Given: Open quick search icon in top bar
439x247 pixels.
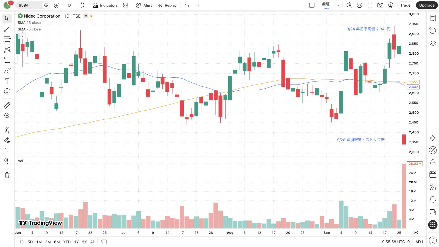Looking at the screenshot, I should [x=349, y=5].
